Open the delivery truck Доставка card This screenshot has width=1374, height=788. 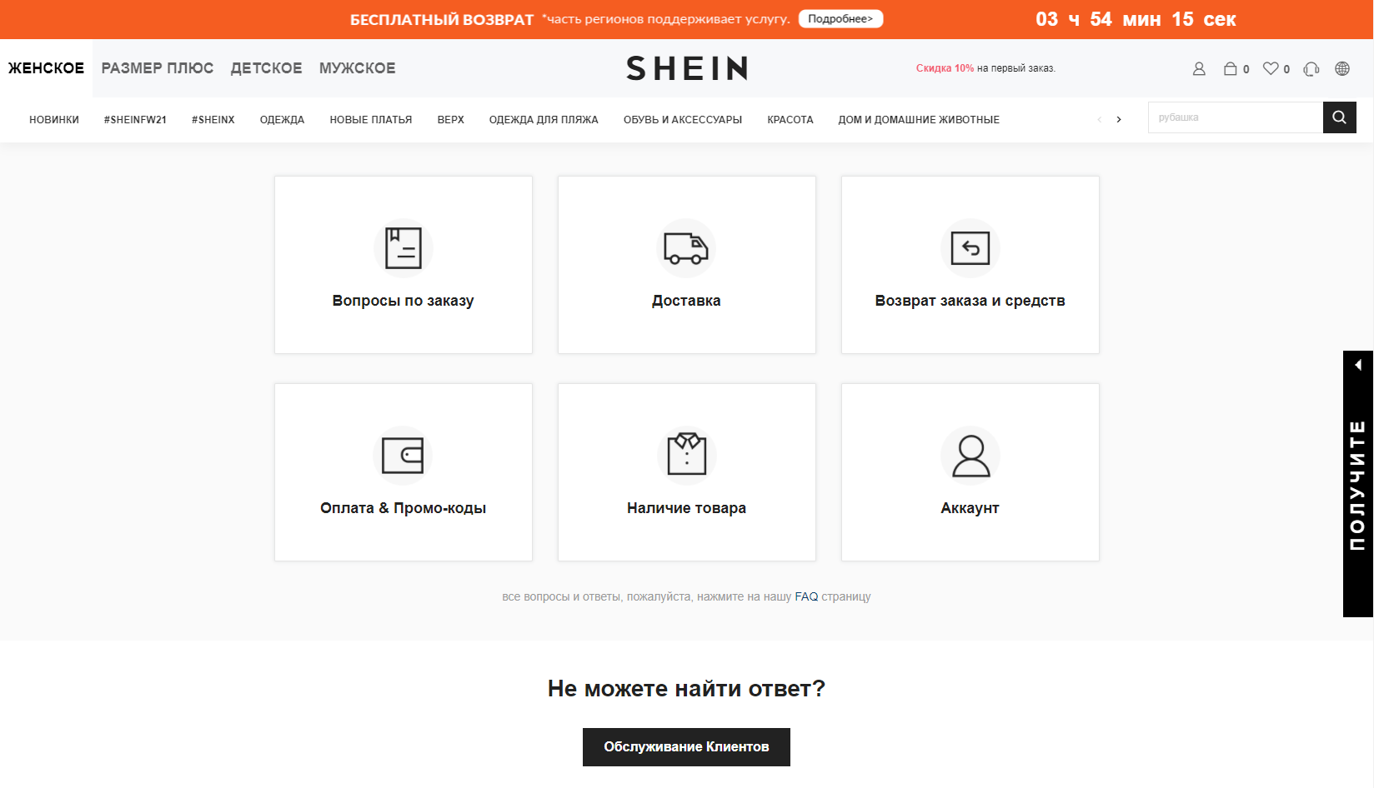click(686, 265)
